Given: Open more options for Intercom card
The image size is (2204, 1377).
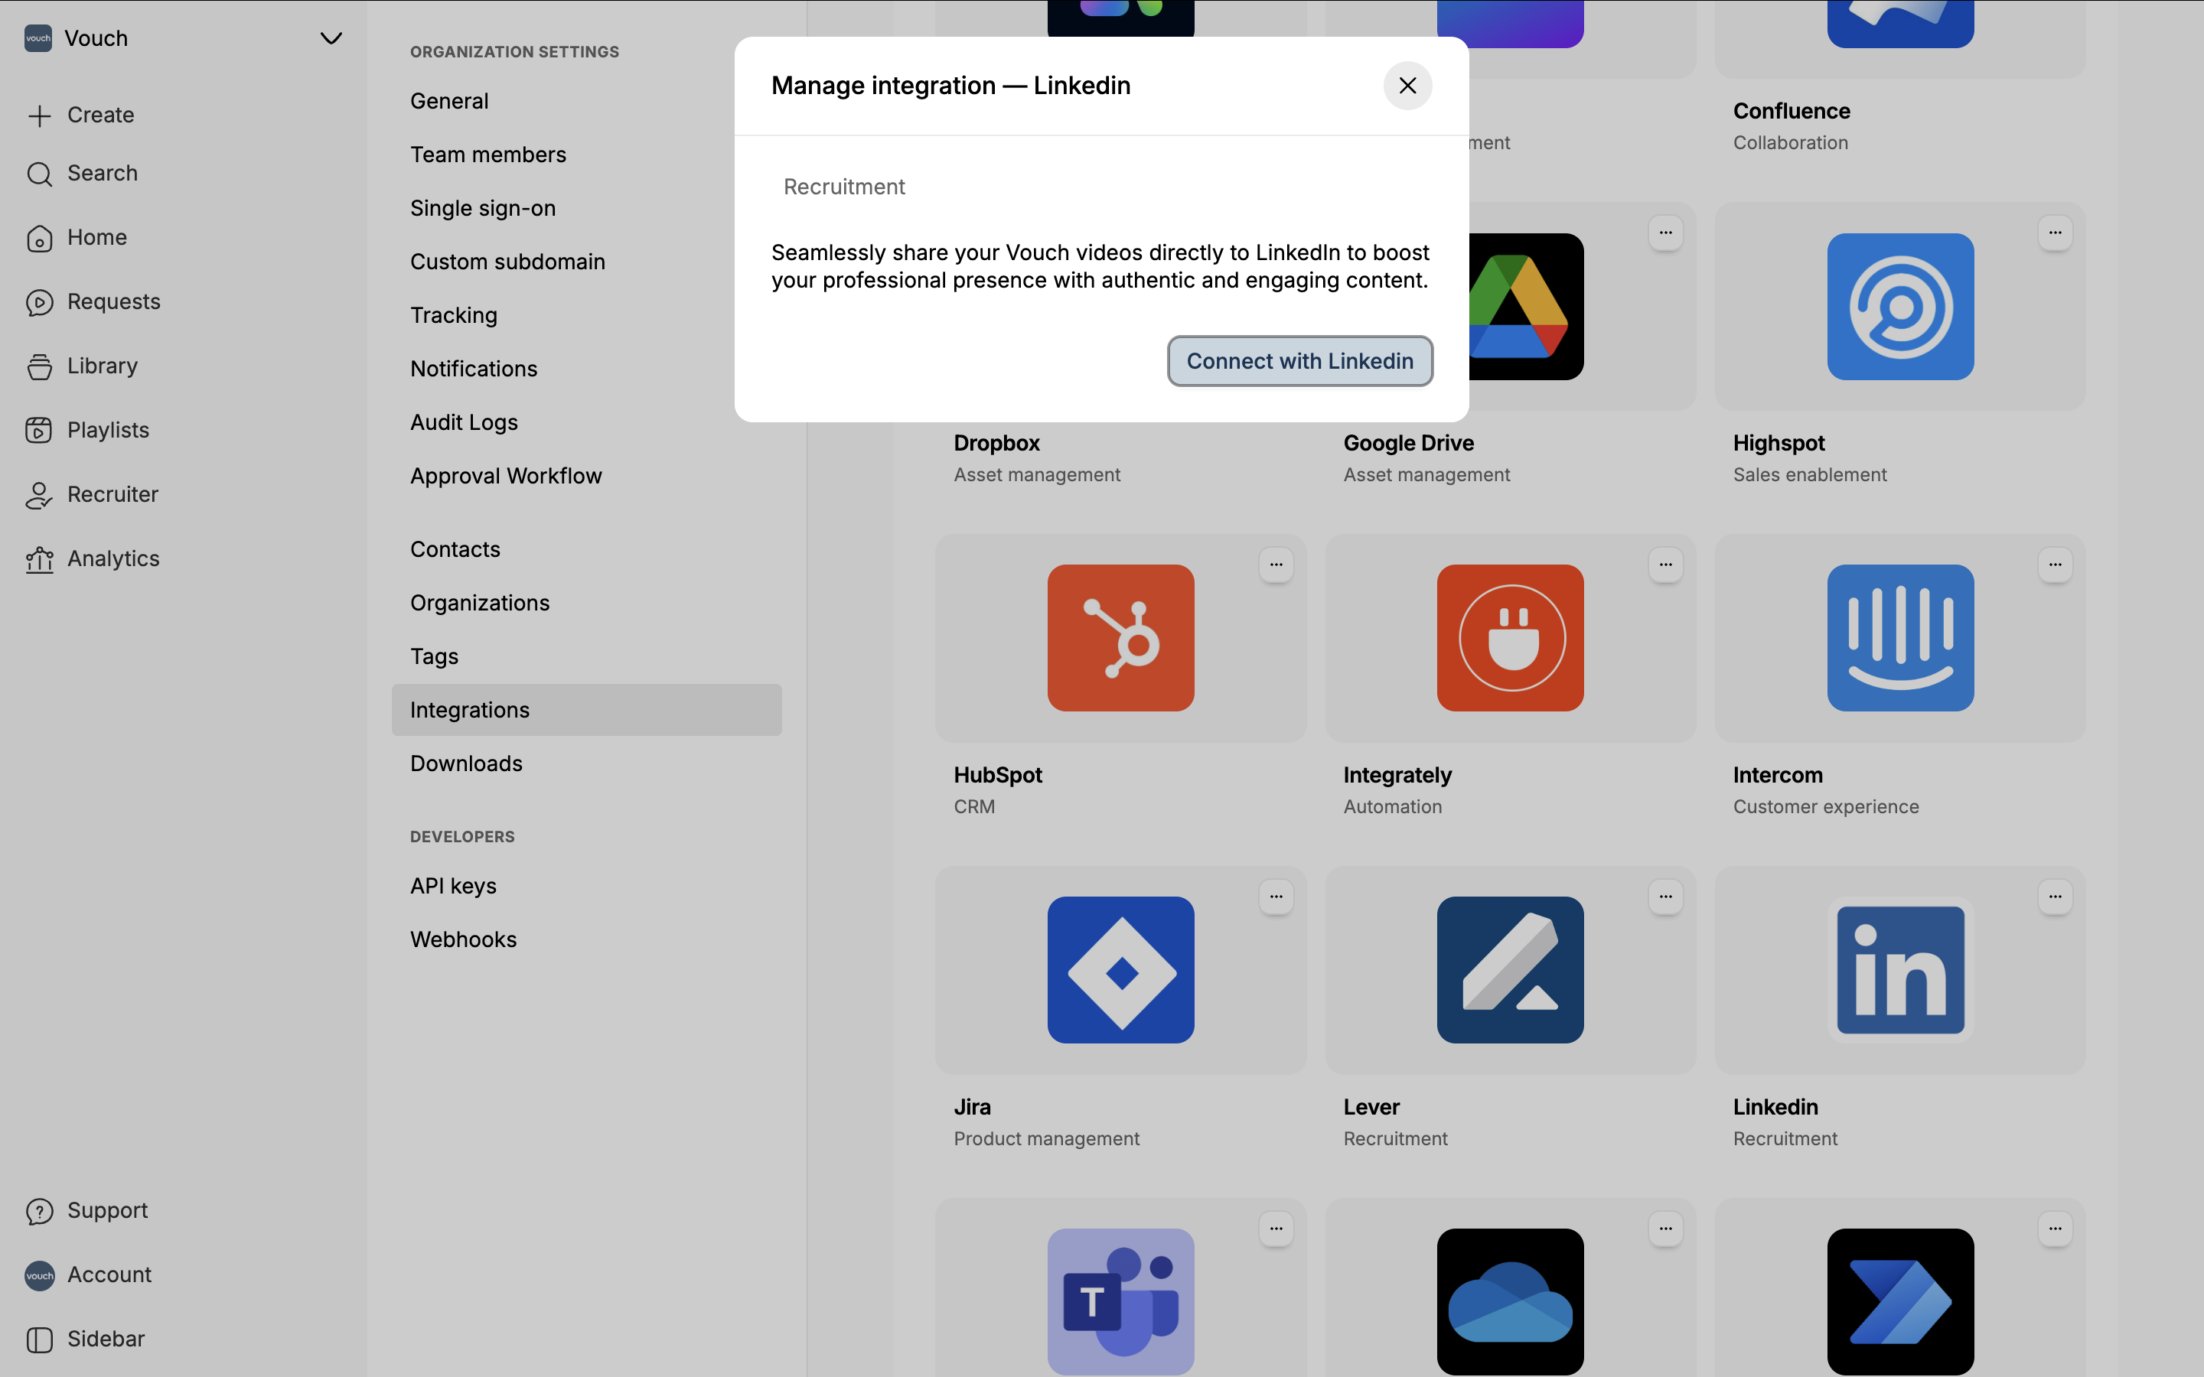Looking at the screenshot, I should 2056,565.
